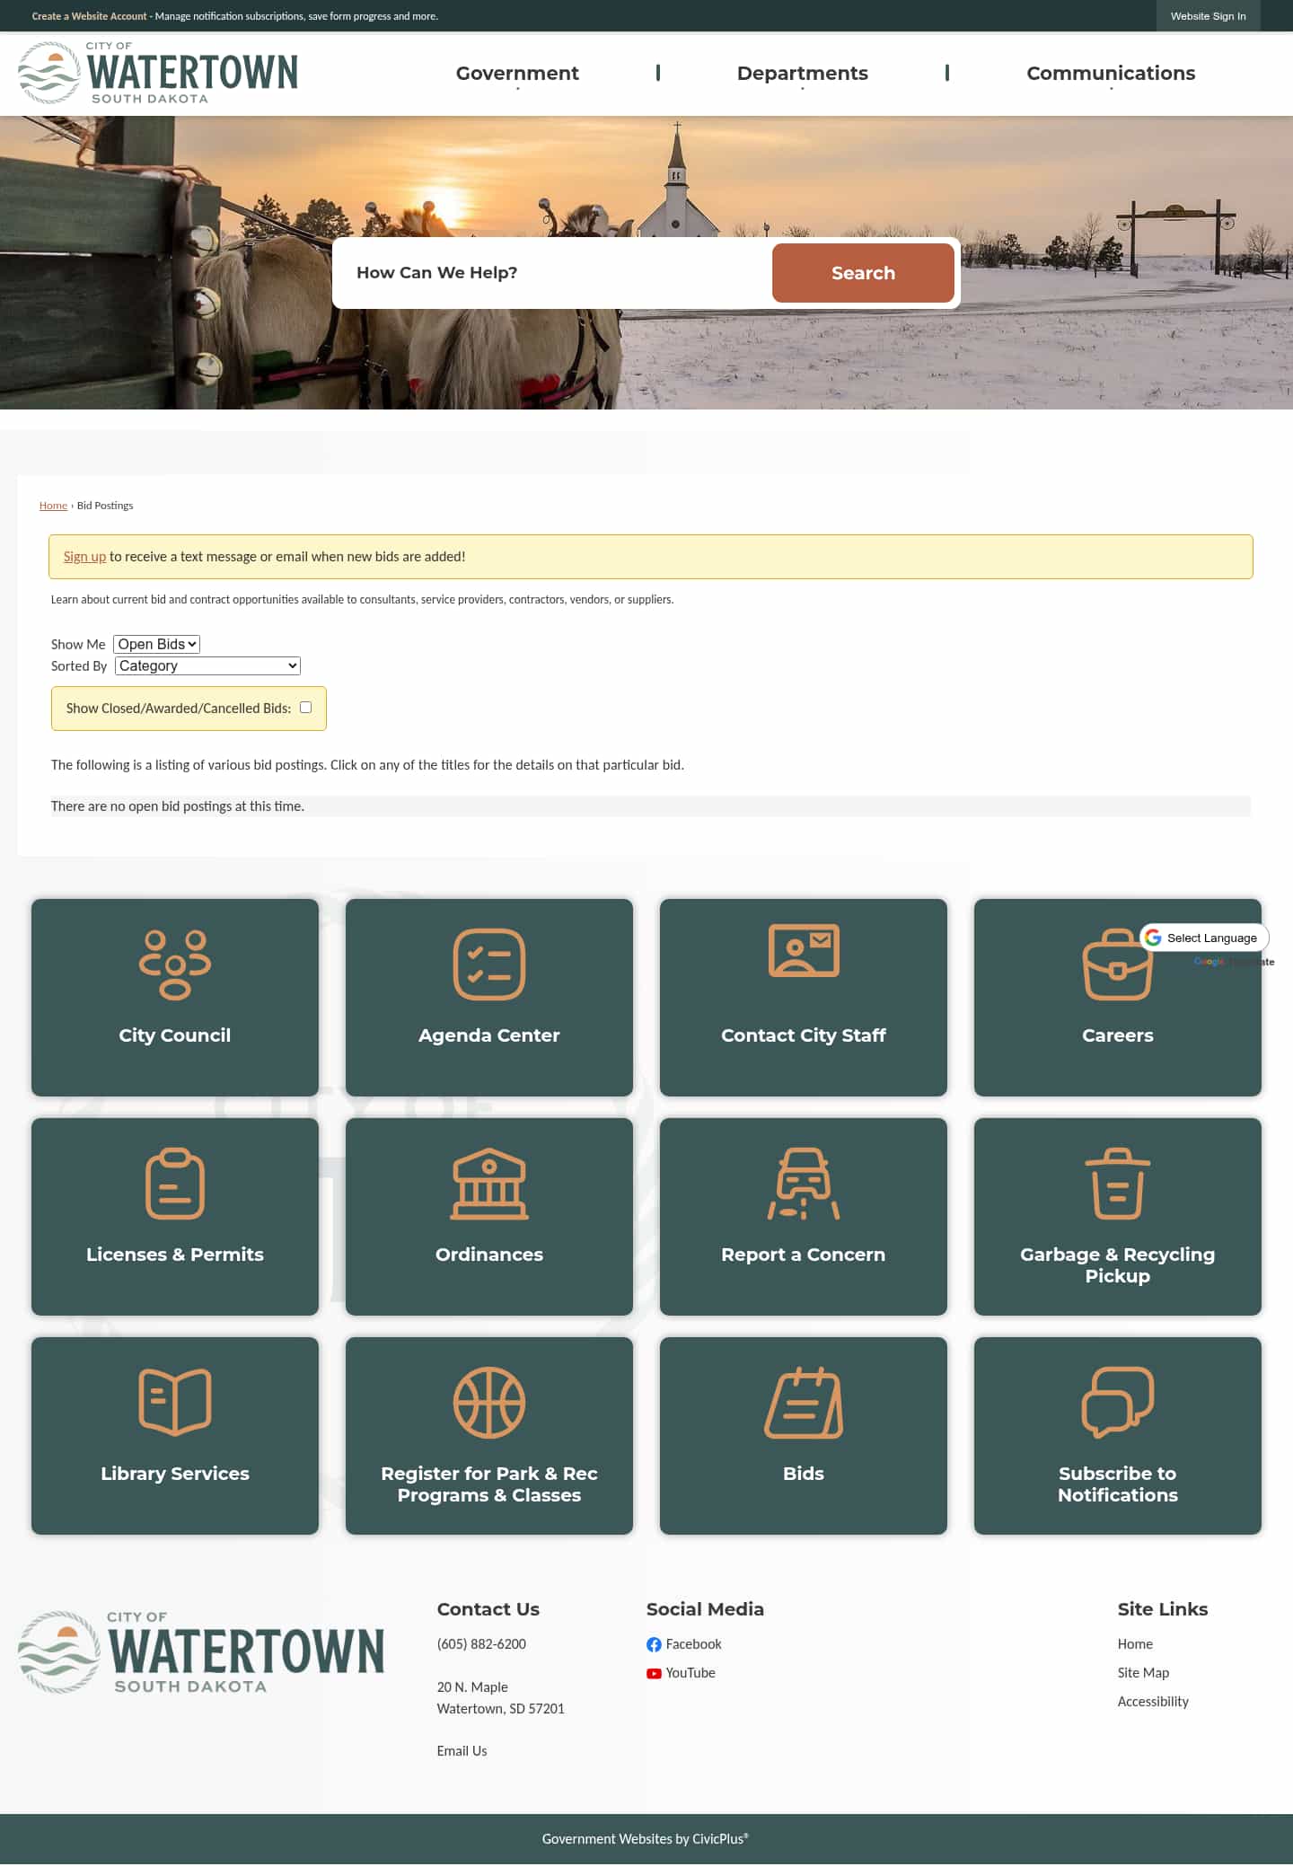Click the Google icon in the Select Language widget
This screenshot has width=1293, height=1867.
1153,938
